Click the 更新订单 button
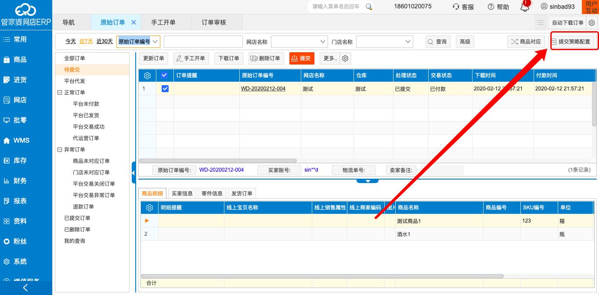Screen dimensions: 599x295 154,58
